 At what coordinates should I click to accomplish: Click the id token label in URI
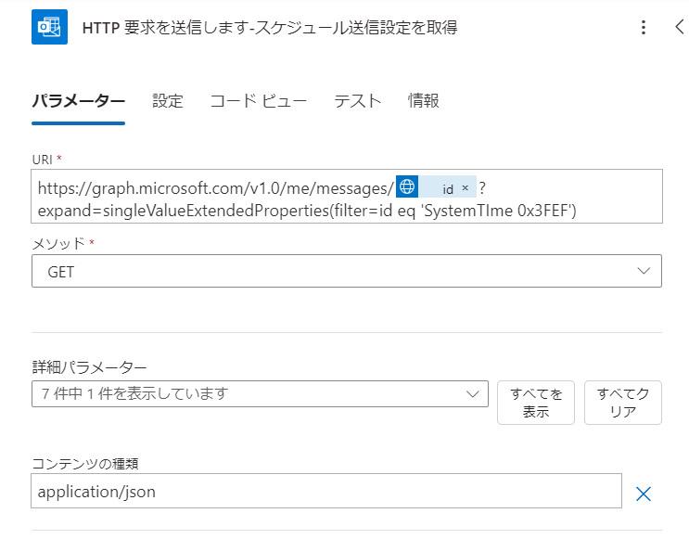pos(448,189)
